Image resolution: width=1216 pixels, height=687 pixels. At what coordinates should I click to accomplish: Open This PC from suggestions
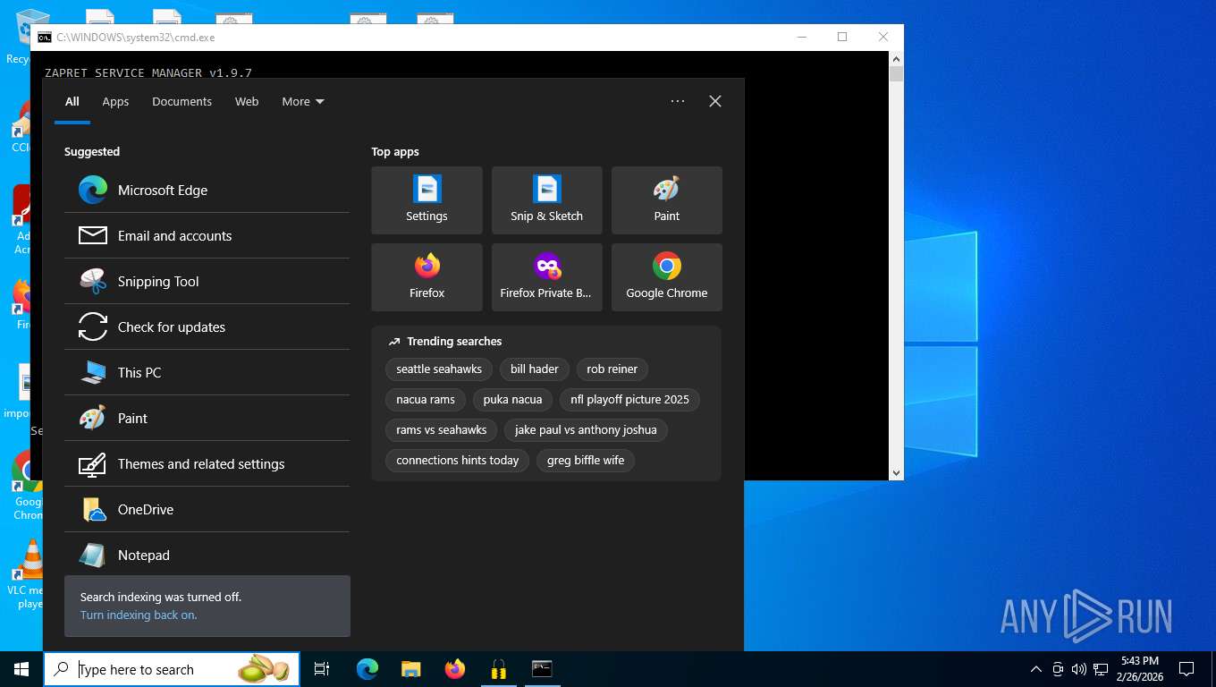tap(207, 372)
